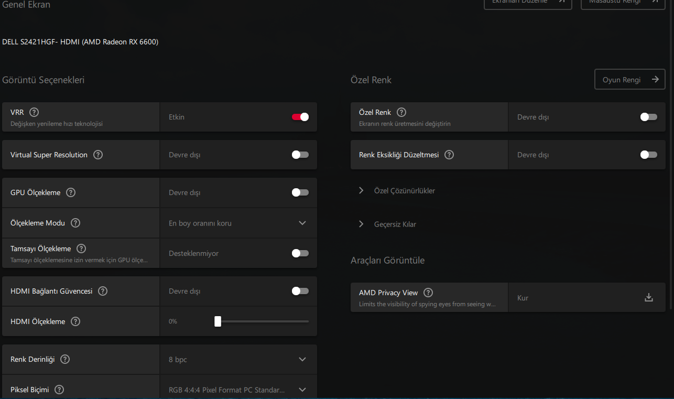Click the Oyun Rengi button
Viewport: 674px width, 399px height.
coord(630,80)
